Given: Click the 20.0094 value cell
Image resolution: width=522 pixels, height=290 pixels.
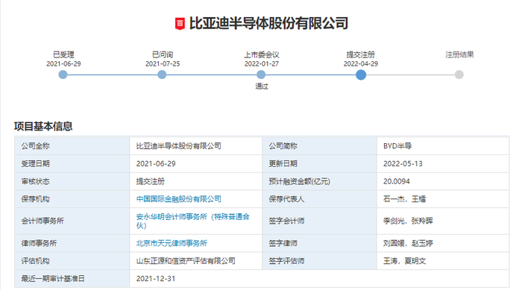Looking at the screenshot, I should pyautogui.click(x=443, y=181).
